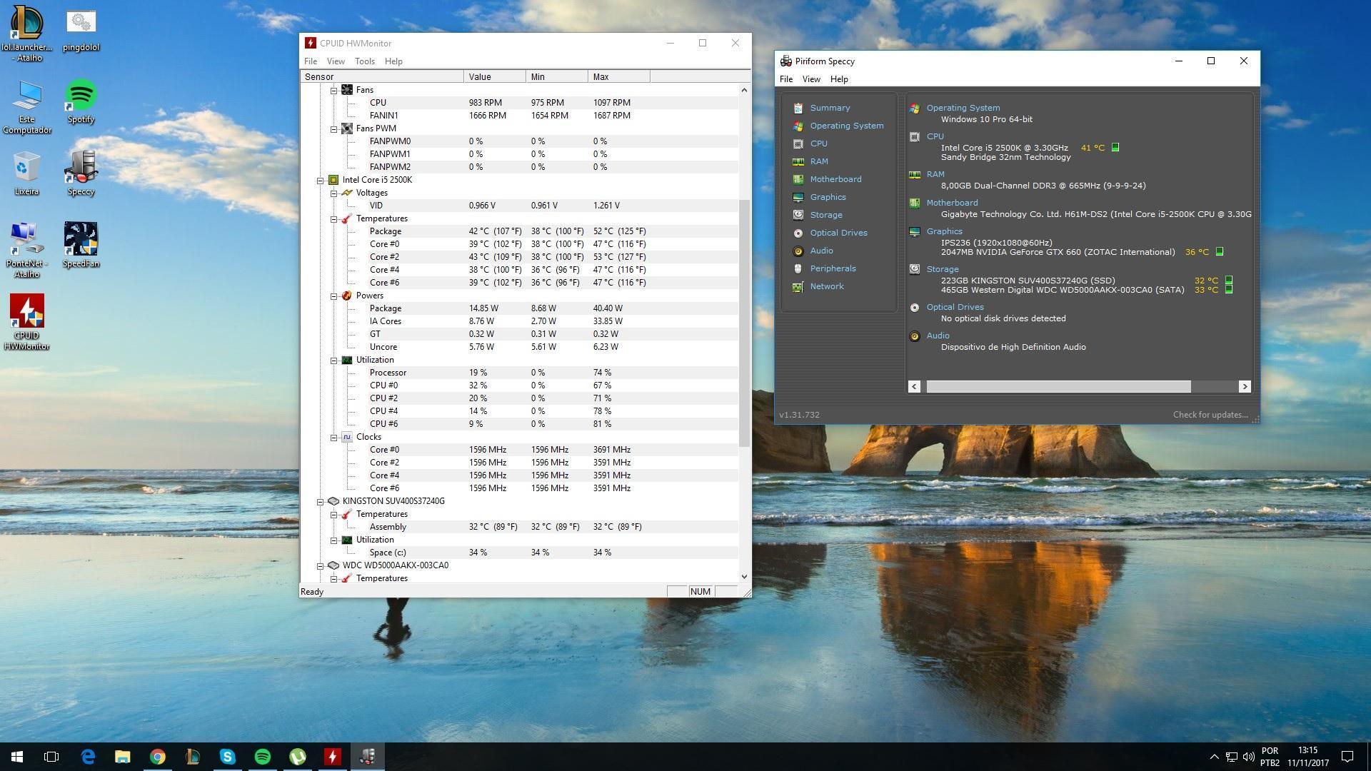Collapse CPU Temperatures tree node
Viewport: 1371px width, 771px height.
coord(333,218)
